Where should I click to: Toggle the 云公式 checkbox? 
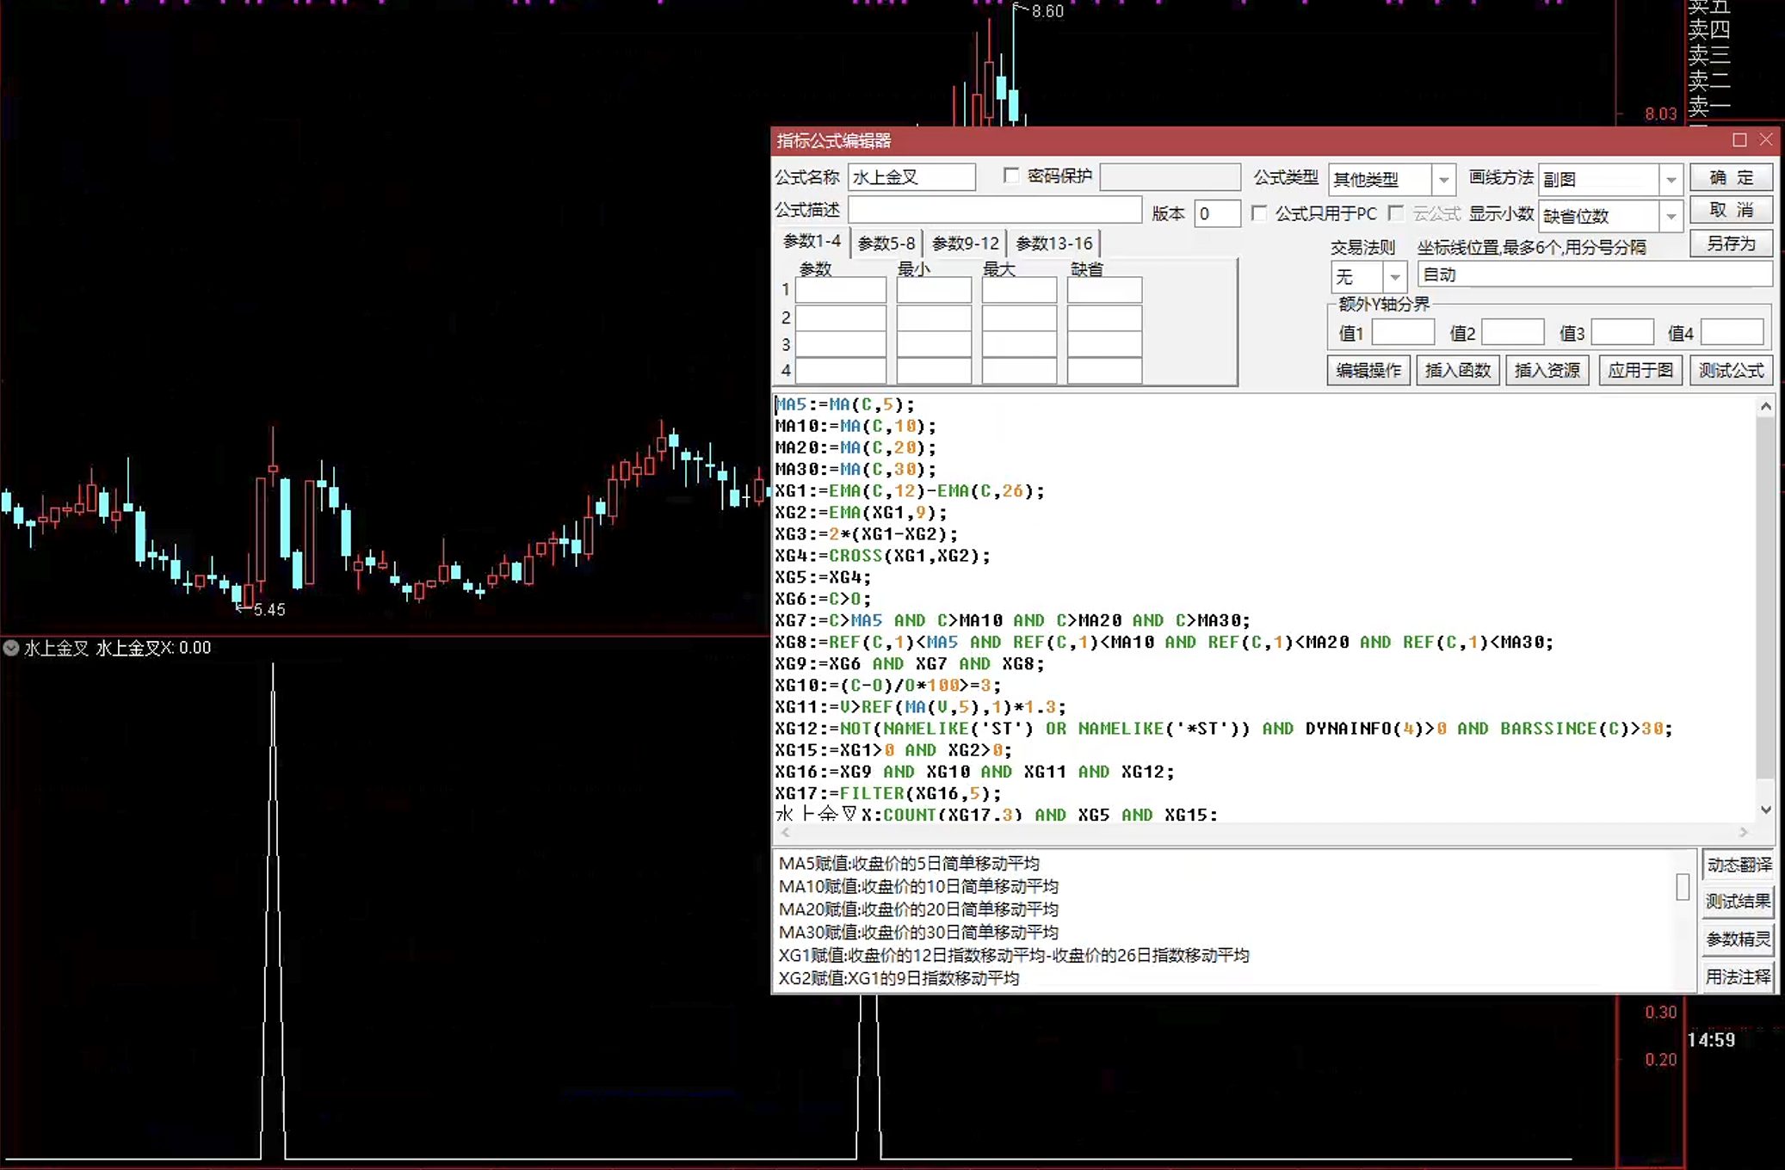1396,212
